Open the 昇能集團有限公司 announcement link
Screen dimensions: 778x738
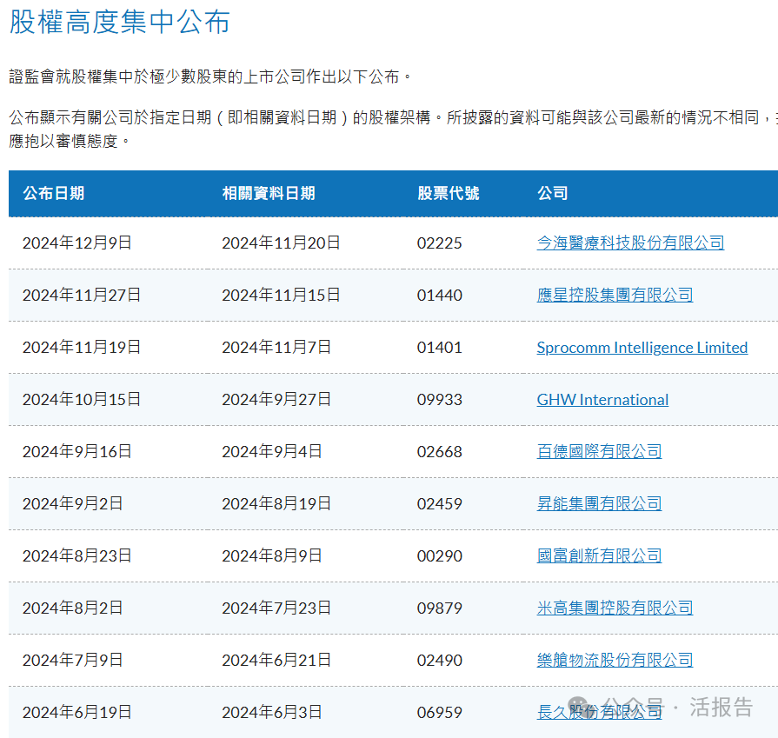click(x=599, y=504)
